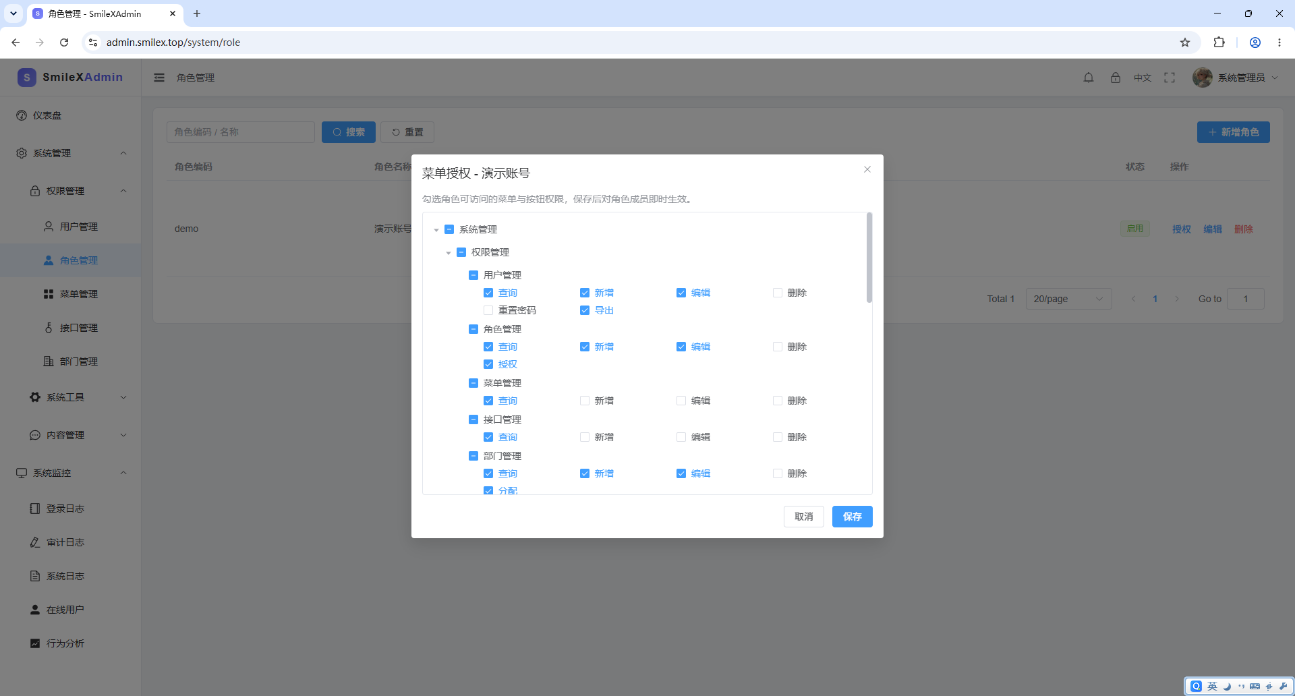Enable the 重置密码 checkbox
This screenshot has width=1295, height=696.
coord(488,310)
